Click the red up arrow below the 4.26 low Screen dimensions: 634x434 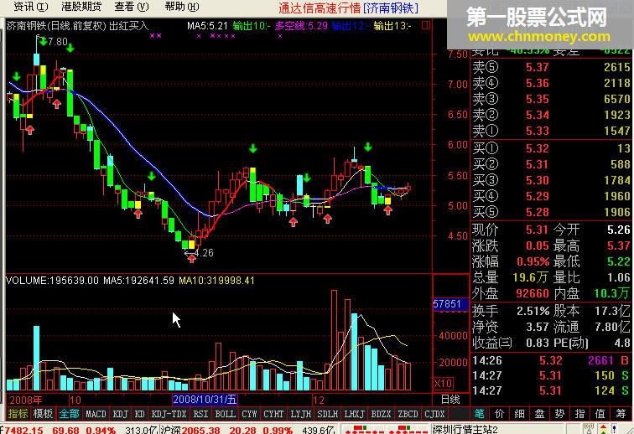coord(192,258)
